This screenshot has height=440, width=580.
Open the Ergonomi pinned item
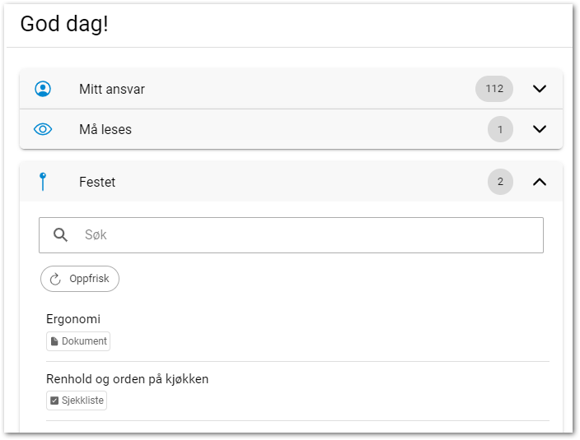73,319
